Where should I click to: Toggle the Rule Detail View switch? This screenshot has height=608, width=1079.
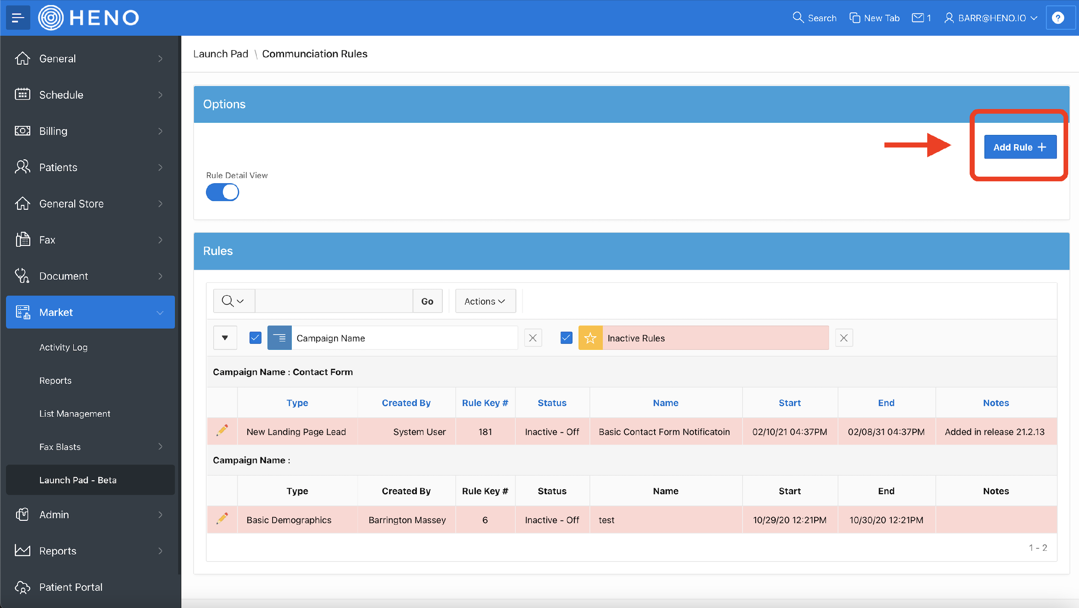pyautogui.click(x=222, y=192)
